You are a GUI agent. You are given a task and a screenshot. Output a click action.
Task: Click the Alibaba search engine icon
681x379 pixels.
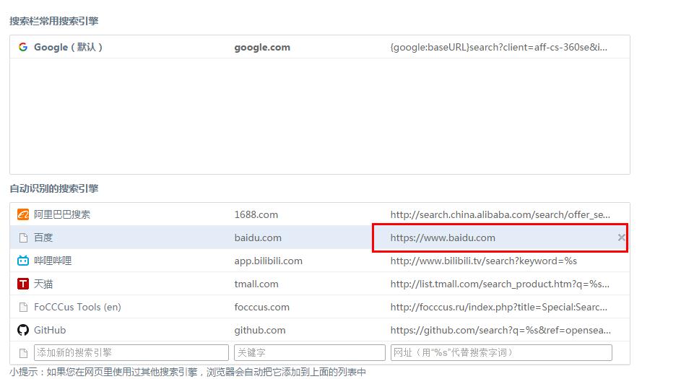pos(23,214)
